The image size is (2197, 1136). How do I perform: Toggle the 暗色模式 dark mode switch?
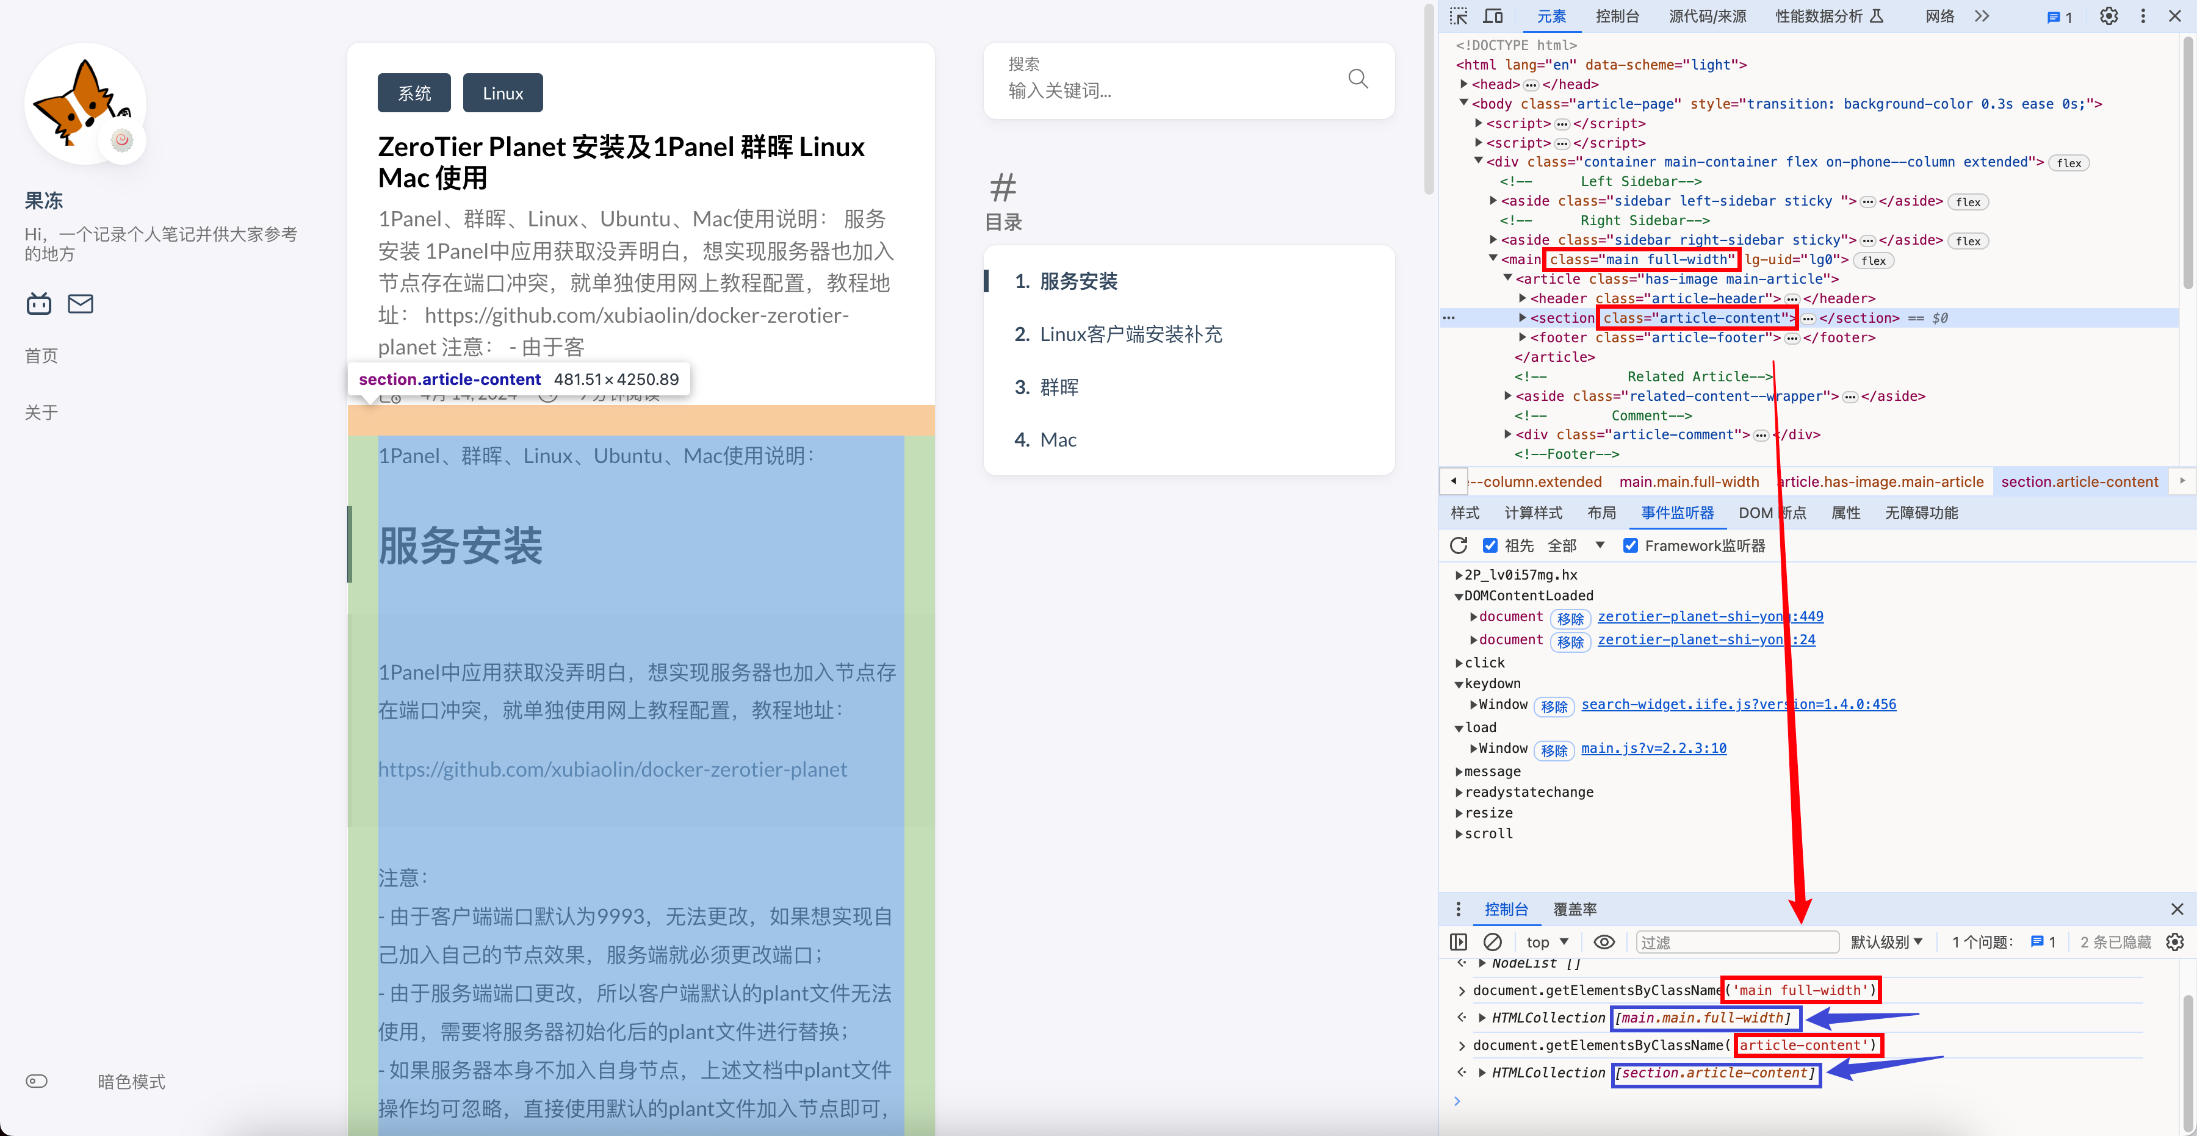tap(37, 1080)
